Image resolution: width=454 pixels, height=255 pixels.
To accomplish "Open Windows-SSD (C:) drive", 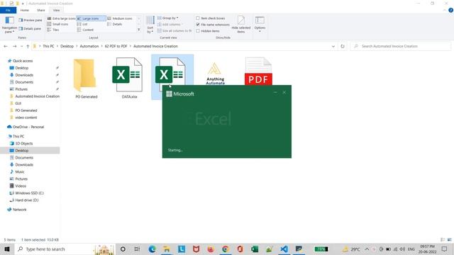I will [29, 193].
